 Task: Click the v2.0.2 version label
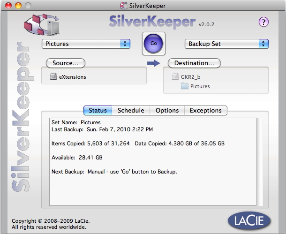tap(206, 24)
